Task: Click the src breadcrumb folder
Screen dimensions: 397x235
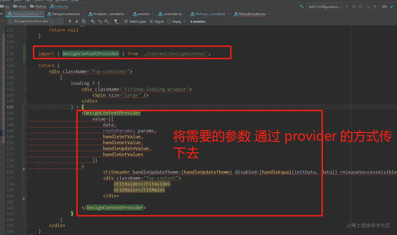Action: [5, 6]
